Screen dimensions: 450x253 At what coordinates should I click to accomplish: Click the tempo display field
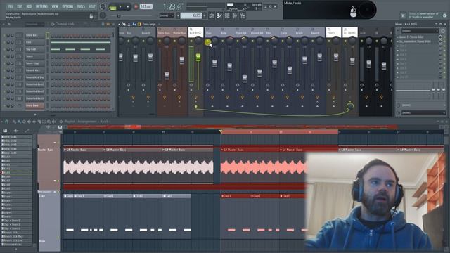pyautogui.click(x=146, y=6)
